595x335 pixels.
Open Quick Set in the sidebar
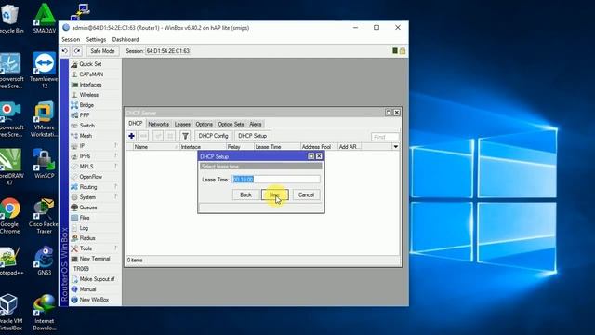point(90,64)
